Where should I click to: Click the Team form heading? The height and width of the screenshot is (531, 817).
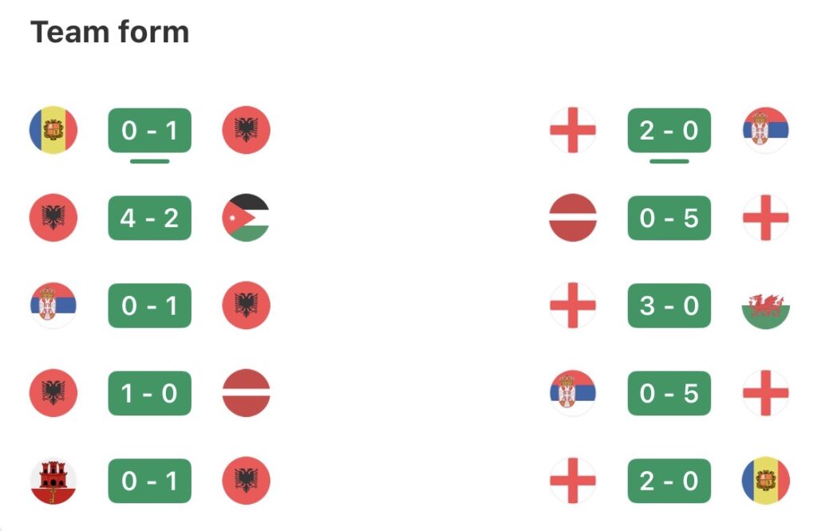tap(109, 33)
